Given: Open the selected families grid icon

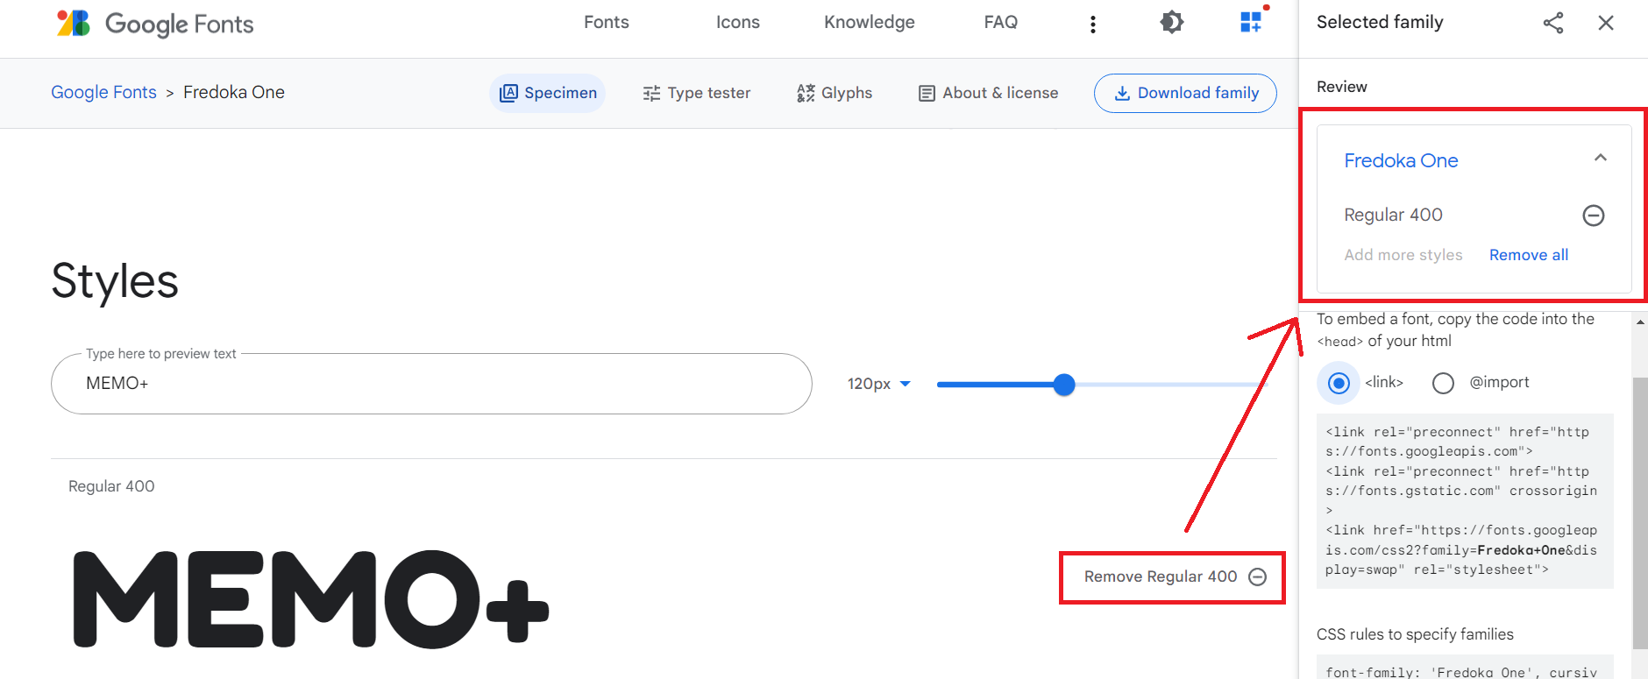Looking at the screenshot, I should point(1251,23).
